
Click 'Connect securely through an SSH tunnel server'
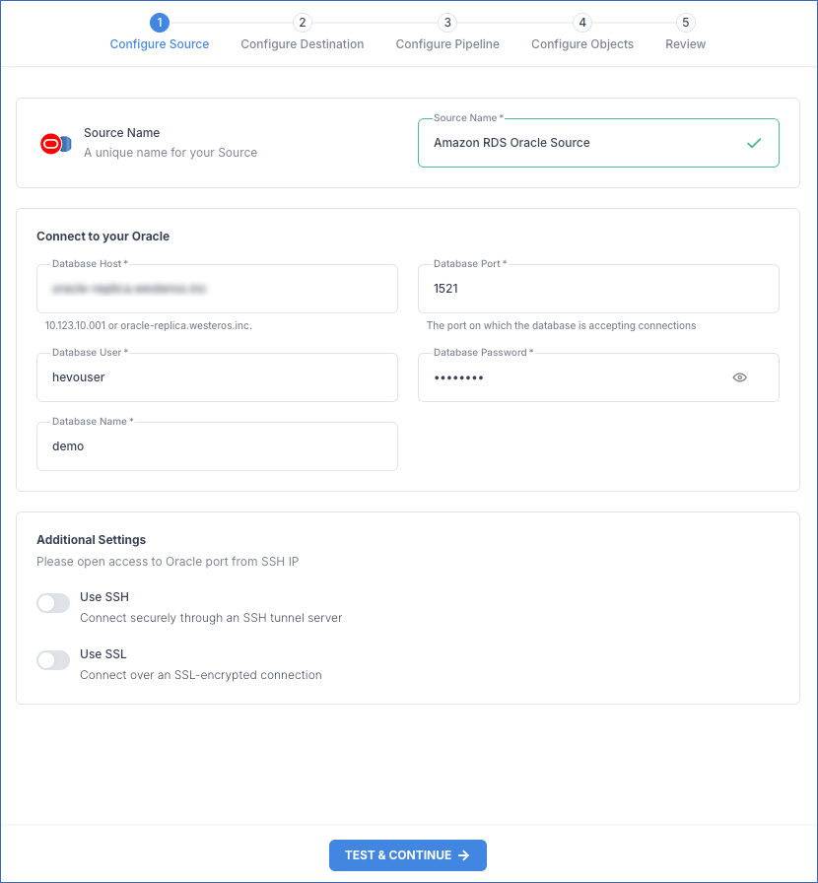(x=211, y=618)
